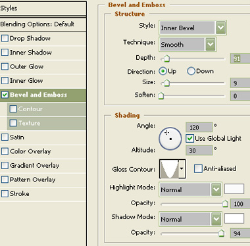Enable the Pattern Overlay checkbox
Image resolution: width=250 pixels, height=246 pixels.
5,180
